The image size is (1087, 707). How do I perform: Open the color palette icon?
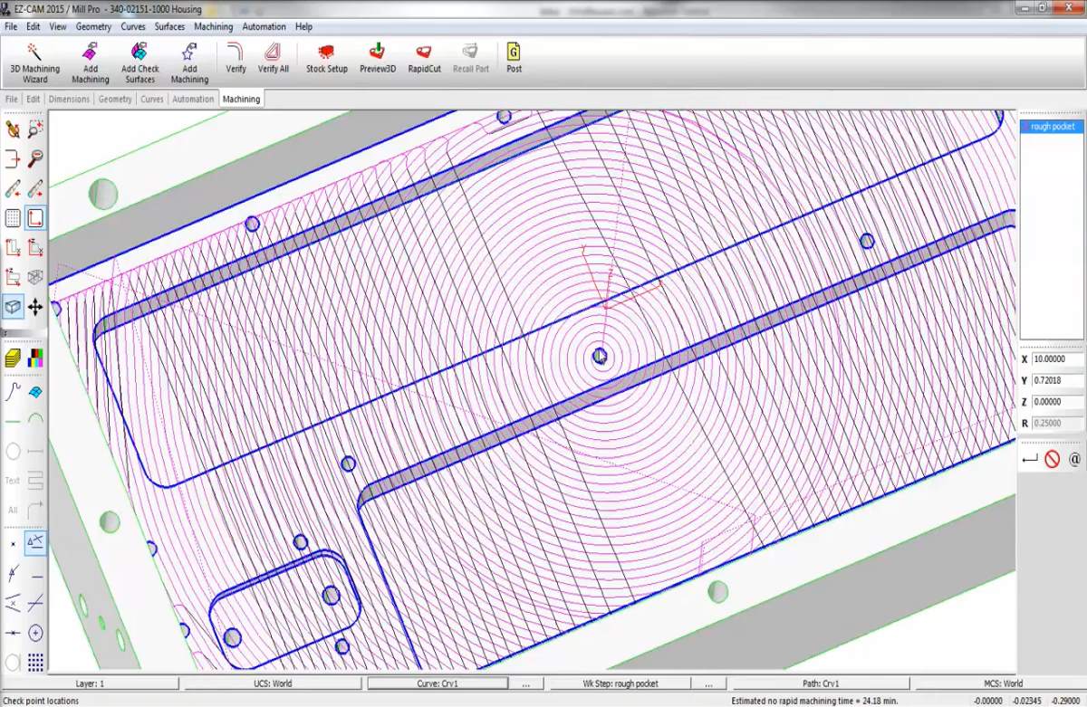point(35,358)
